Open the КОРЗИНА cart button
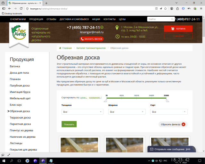 pos(178,29)
